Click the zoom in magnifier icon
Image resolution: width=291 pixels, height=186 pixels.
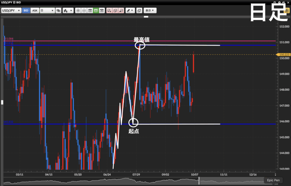click(x=78, y=11)
